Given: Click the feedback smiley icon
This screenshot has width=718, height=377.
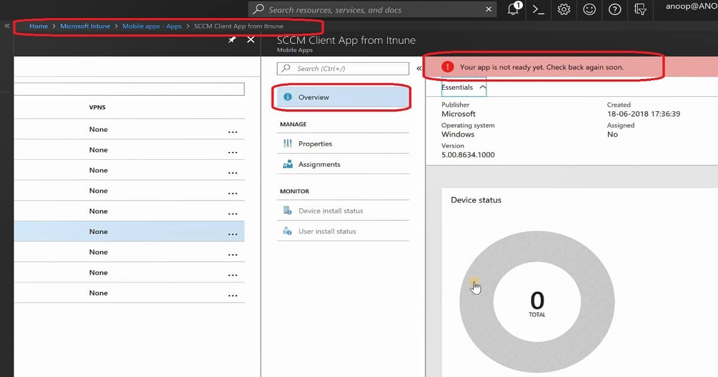Looking at the screenshot, I should pyautogui.click(x=589, y=10).
